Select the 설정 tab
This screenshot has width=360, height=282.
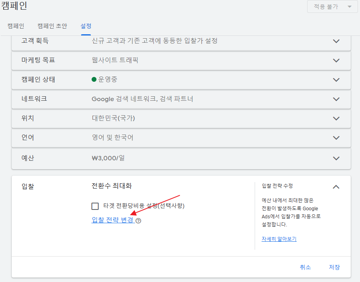point(86,26)
